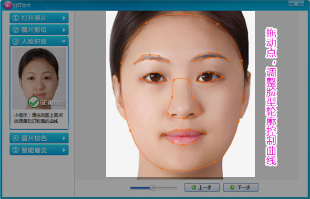Click the circled number 2 icon

coord(15,30)
